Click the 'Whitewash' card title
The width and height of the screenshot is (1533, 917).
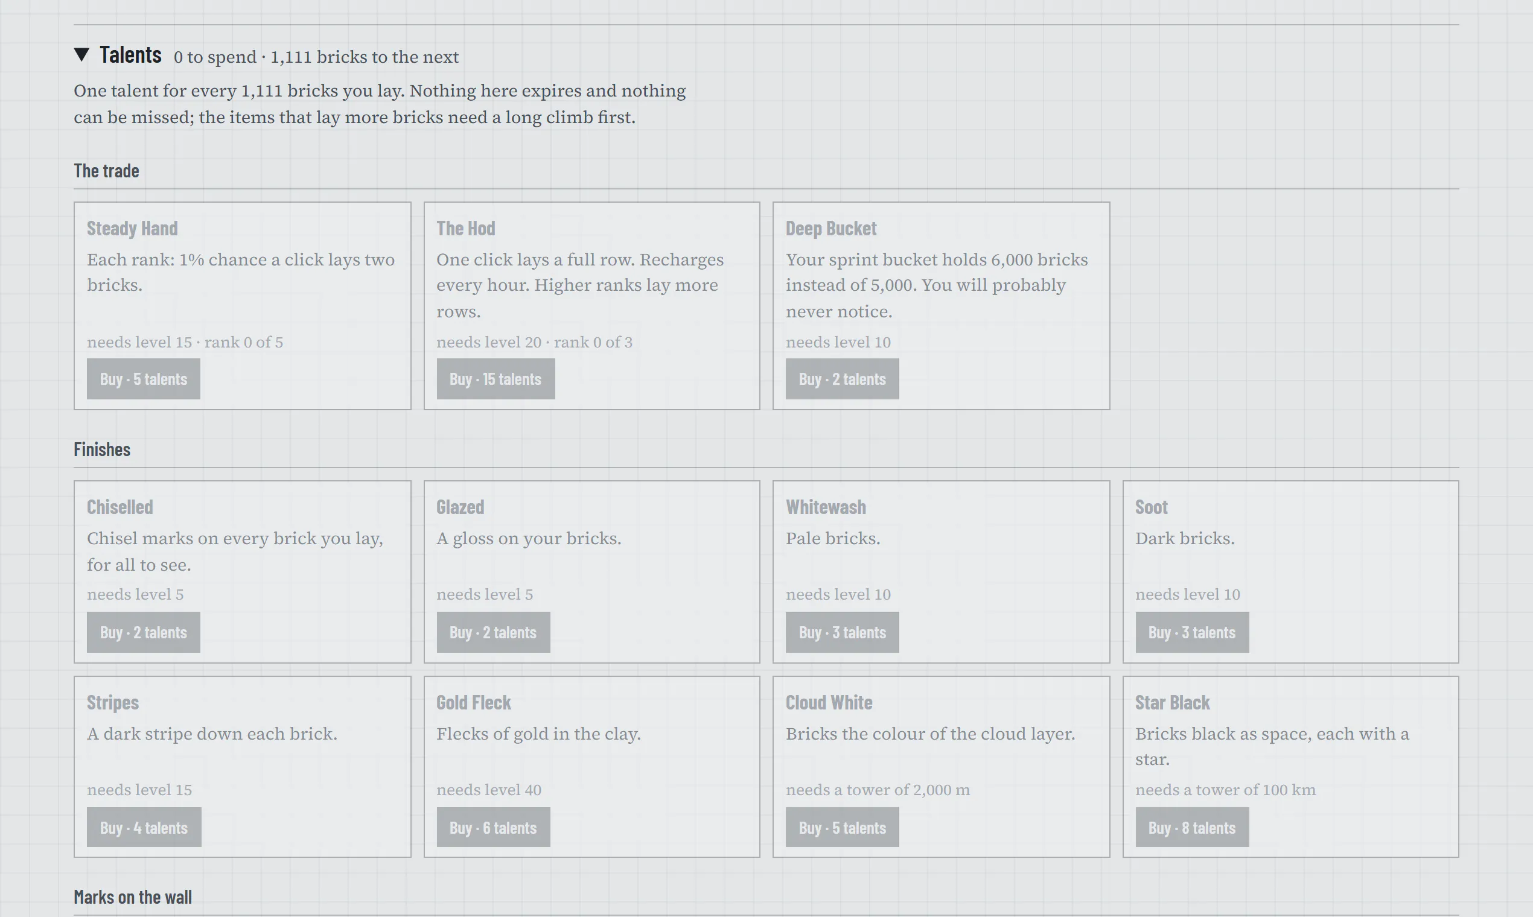point(826,507)
